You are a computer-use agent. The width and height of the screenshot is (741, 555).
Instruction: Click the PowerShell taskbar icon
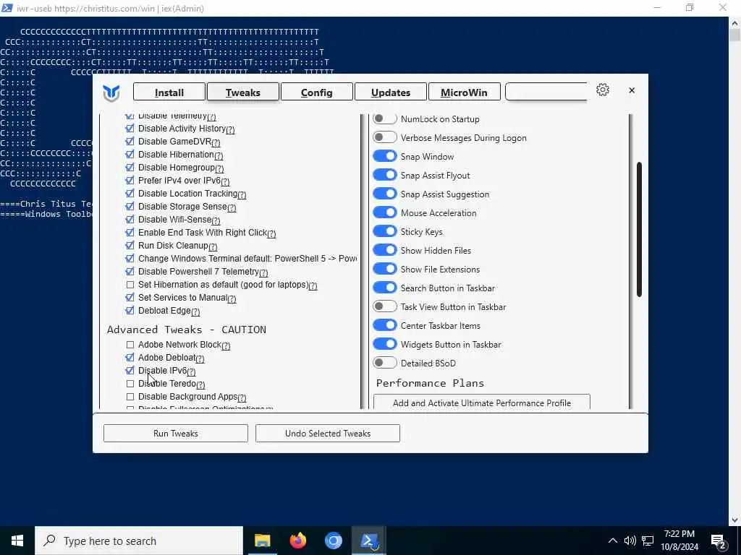point(369,541)
